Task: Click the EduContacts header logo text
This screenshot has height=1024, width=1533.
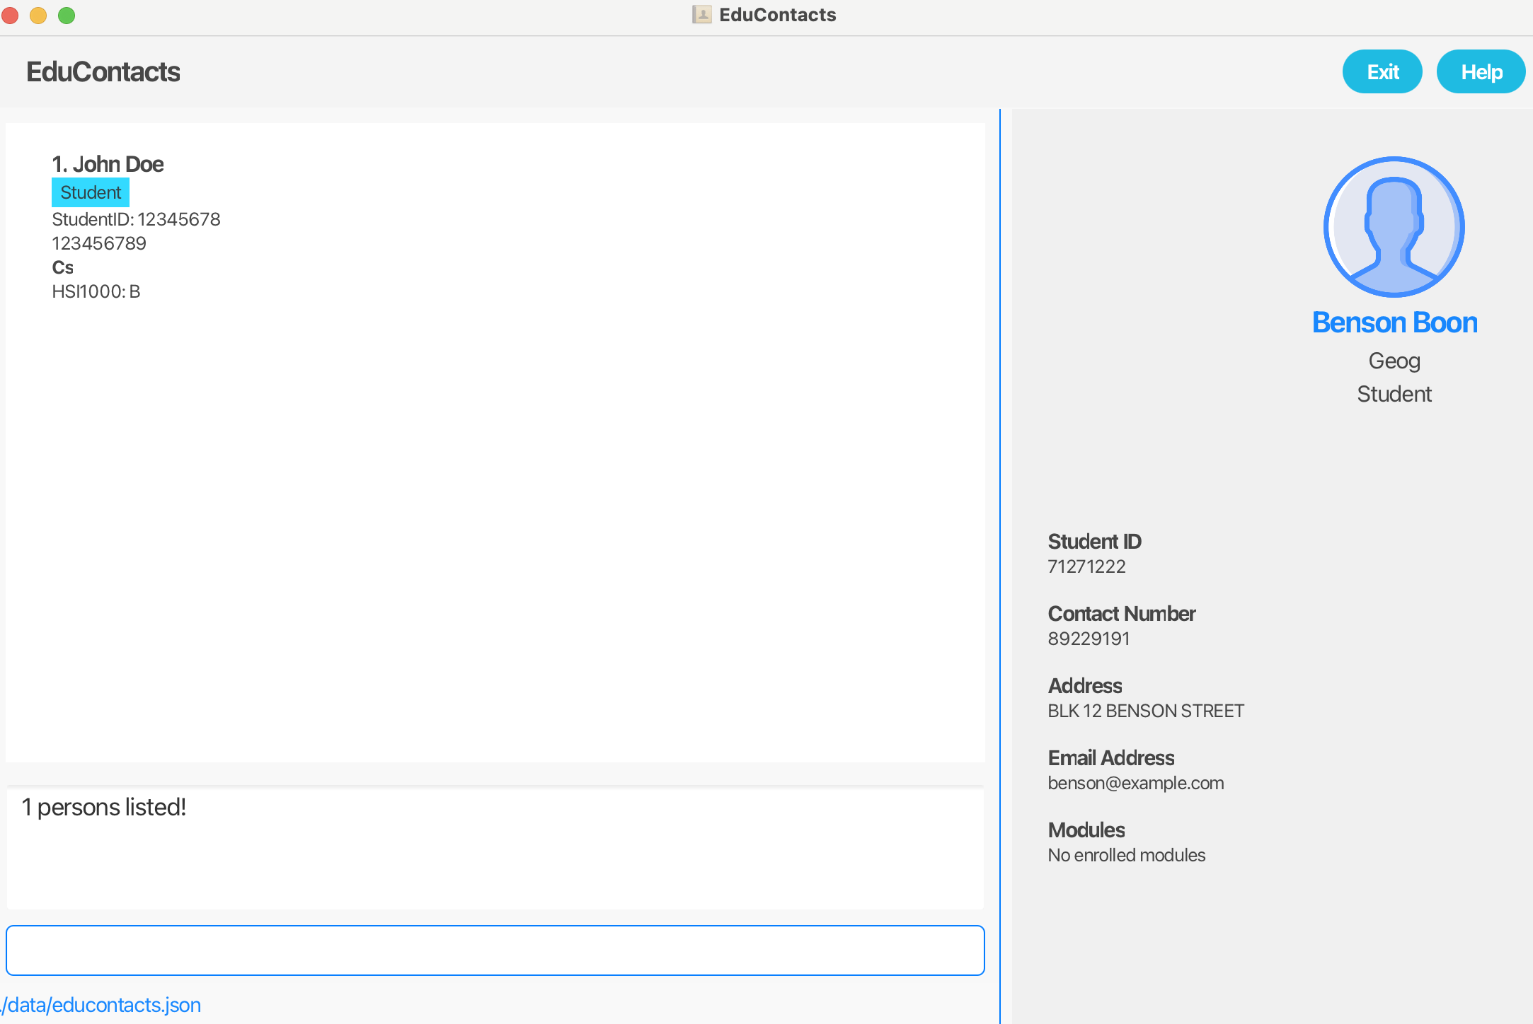Action: click(103, 72)
